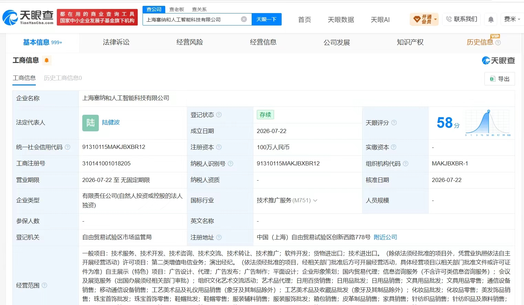Click the Excel icon on 导出 button
The width and height of the screenshot is (524, 305).
(x=493, y=79)
